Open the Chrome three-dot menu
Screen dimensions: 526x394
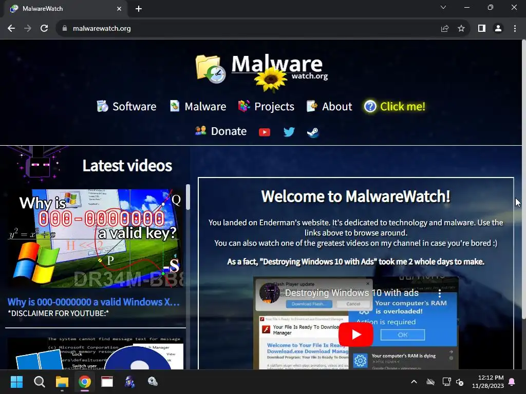tap(515, 29)
